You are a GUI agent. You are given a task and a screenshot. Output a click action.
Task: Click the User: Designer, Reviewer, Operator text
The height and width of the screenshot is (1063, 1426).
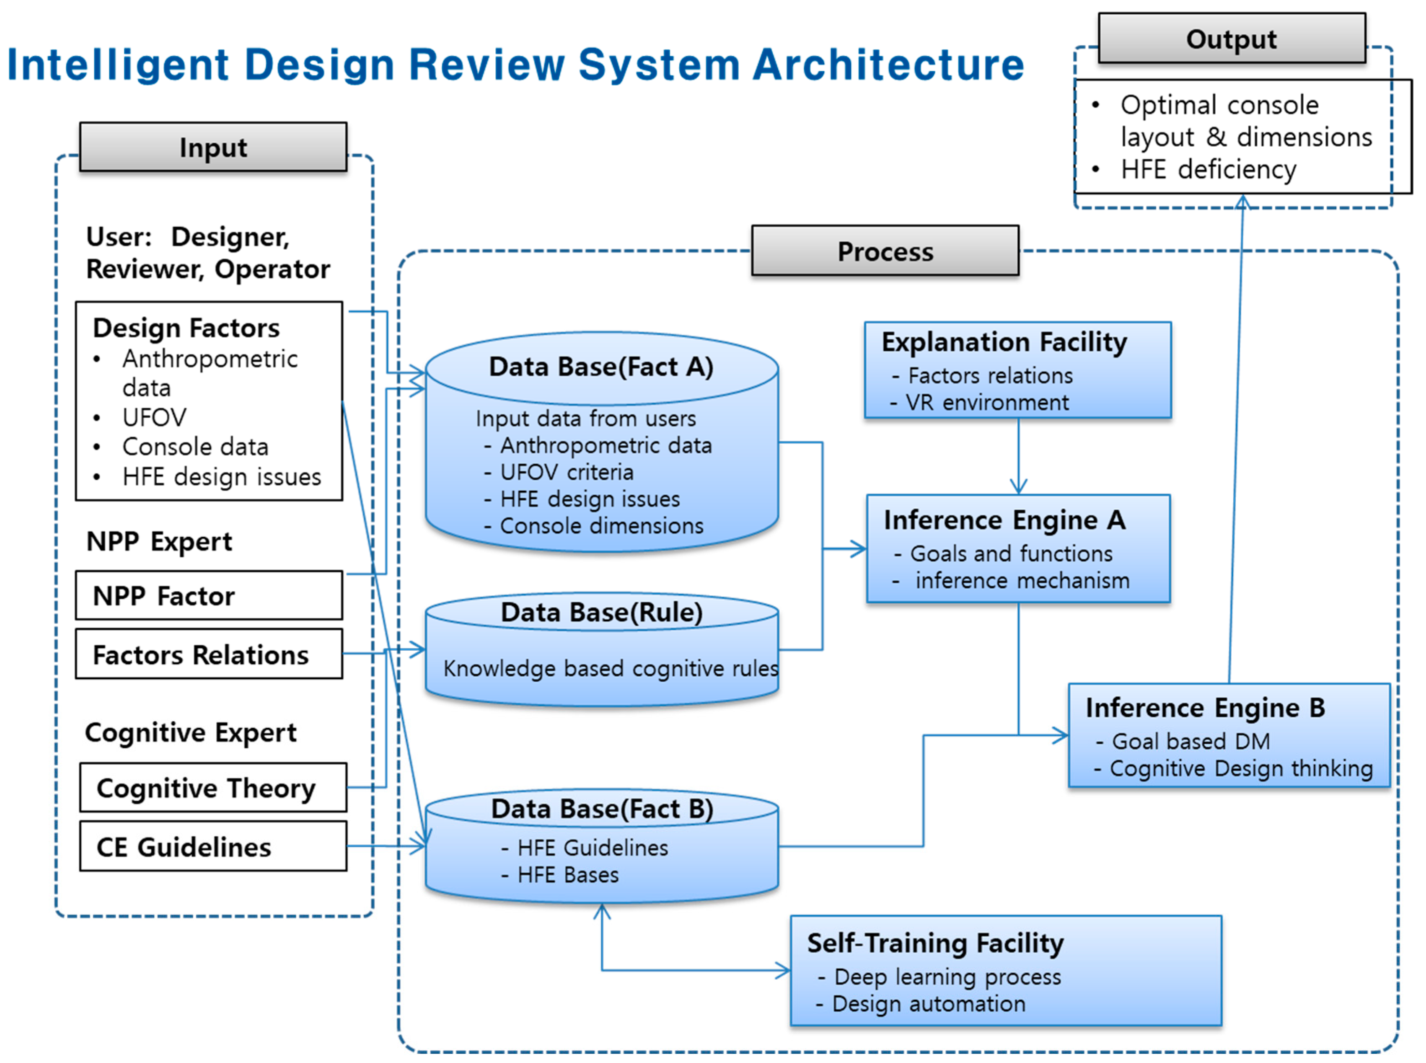click(207, 253)
